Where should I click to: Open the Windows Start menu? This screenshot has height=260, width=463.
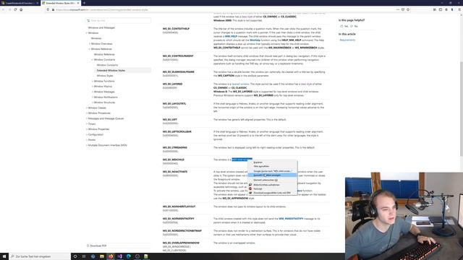[4, 256]
